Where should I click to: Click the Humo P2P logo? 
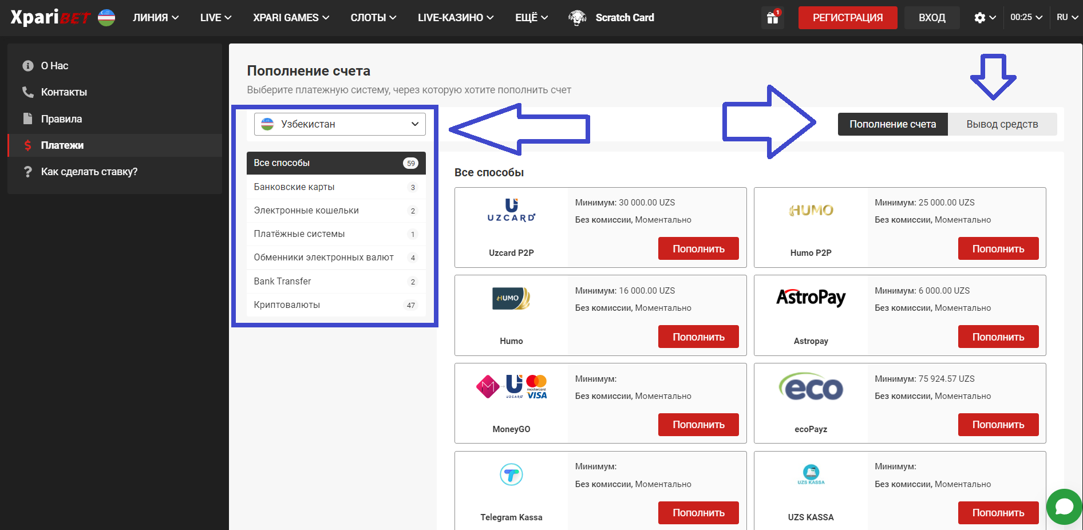pos(811,210)
